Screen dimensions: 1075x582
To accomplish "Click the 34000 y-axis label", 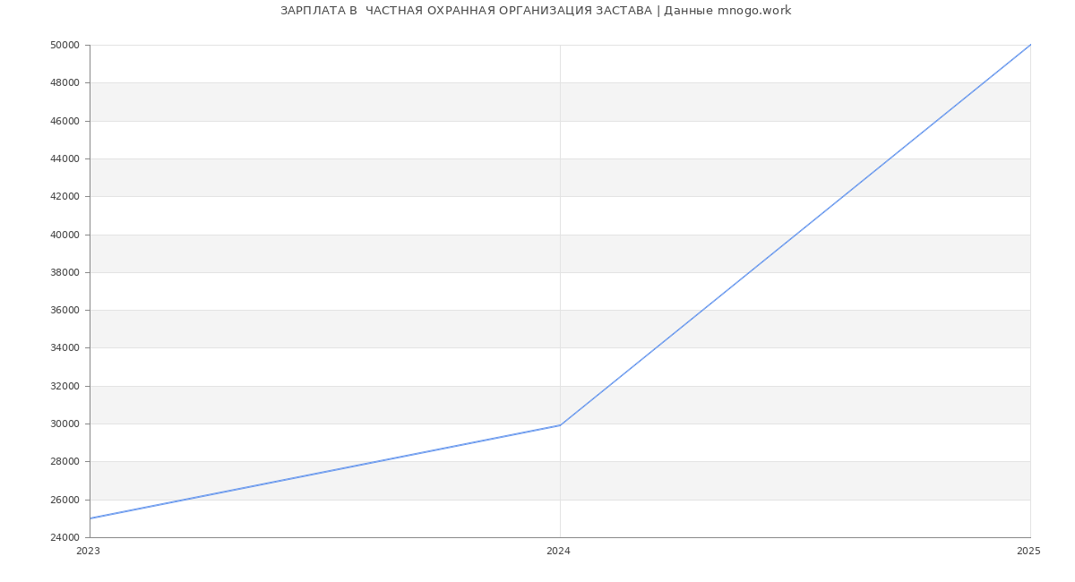I will tap(65, 348).
